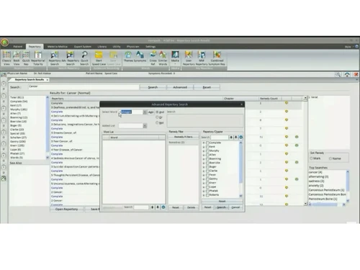Click the Top Searches horizontal scrollbar
This screenshot has height=270, width=360.
point(327,204)
